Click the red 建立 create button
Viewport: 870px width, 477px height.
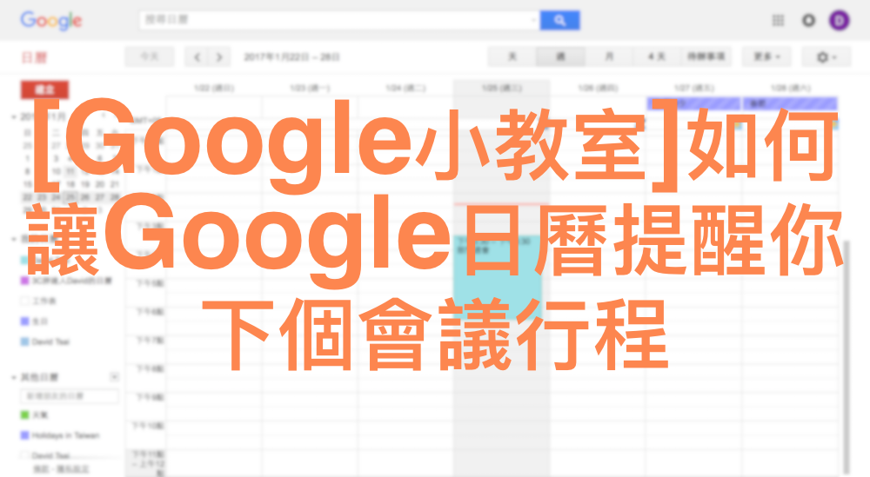pos(45,89)
